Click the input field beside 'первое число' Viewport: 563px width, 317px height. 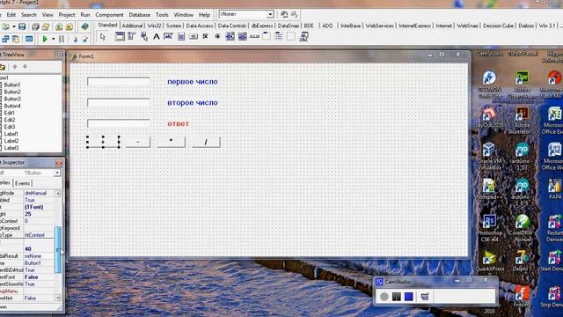click(119, 82)
